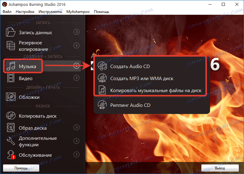Expand the Образ диска submenu arrow

click(x=76, y=127)
